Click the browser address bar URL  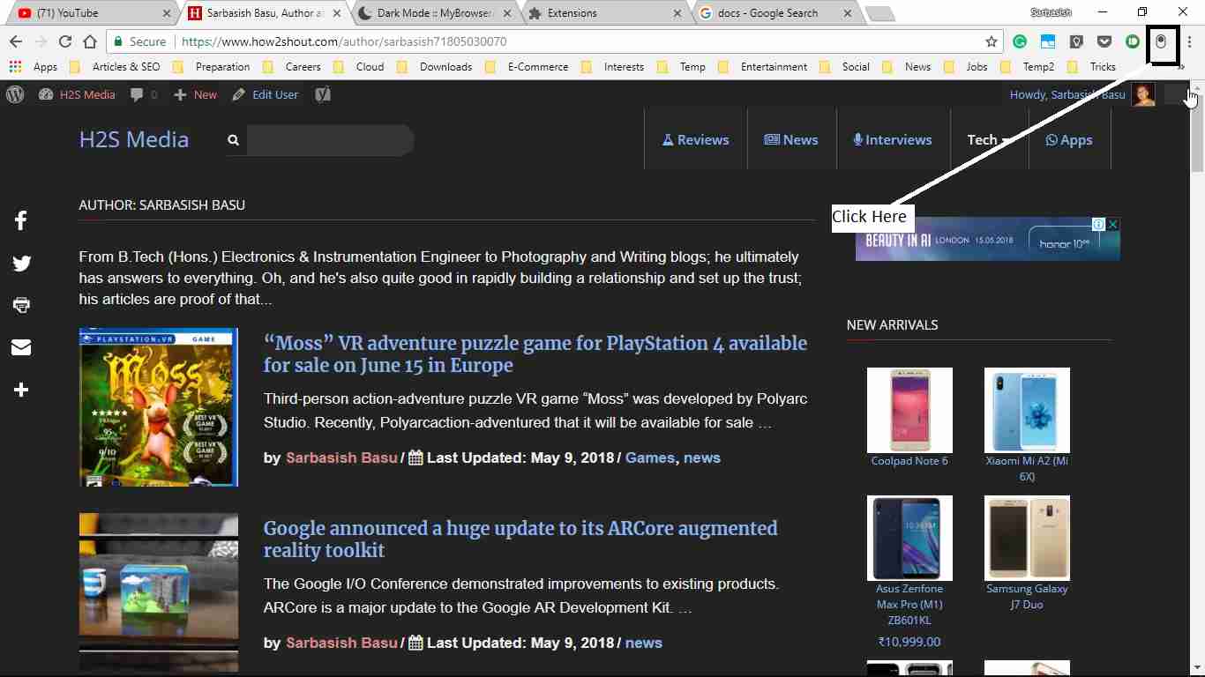click(343, 41)
